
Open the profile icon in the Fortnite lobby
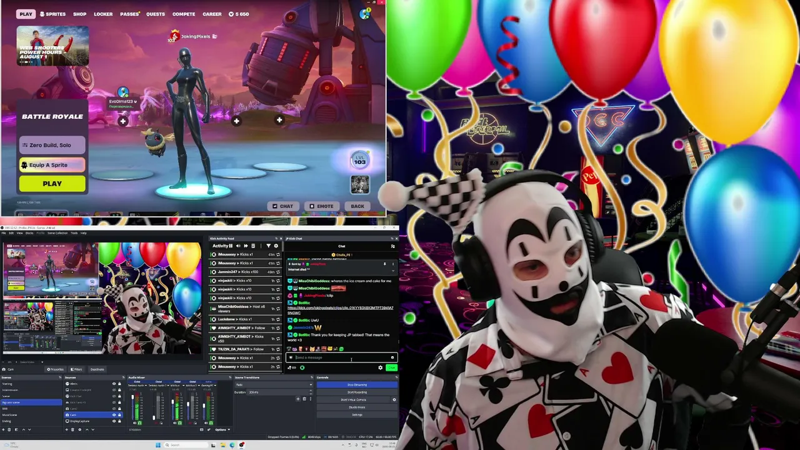pos(365,14)
